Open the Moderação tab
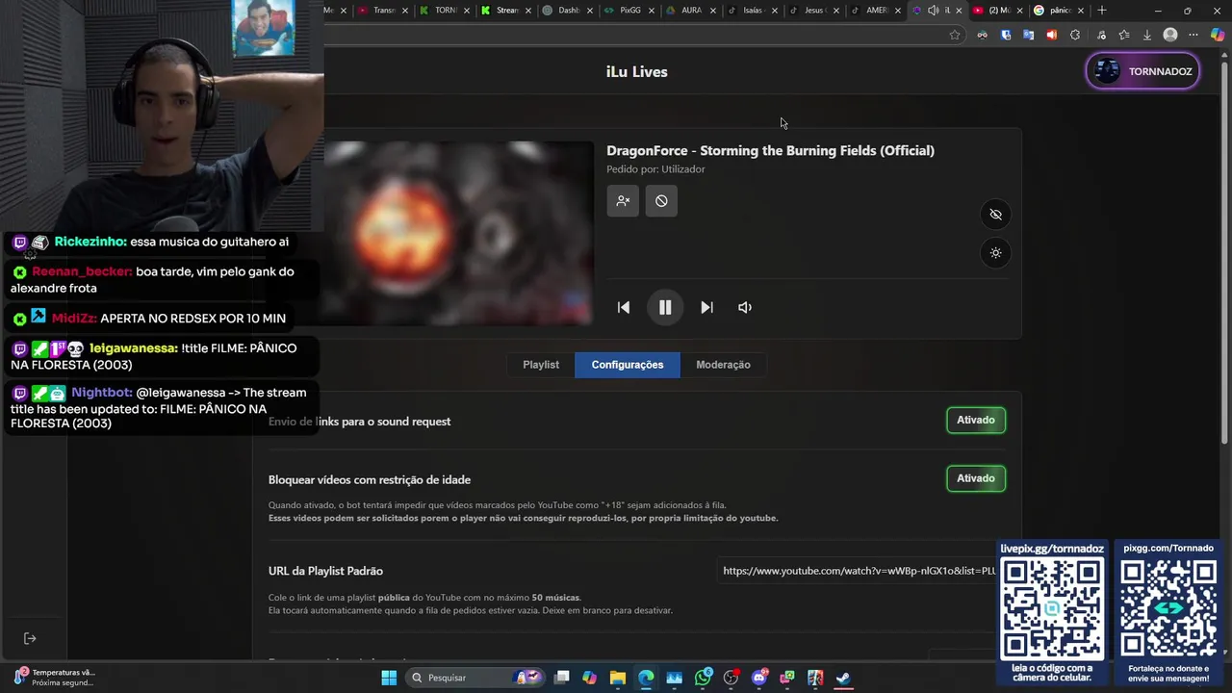 pos(723,365)
